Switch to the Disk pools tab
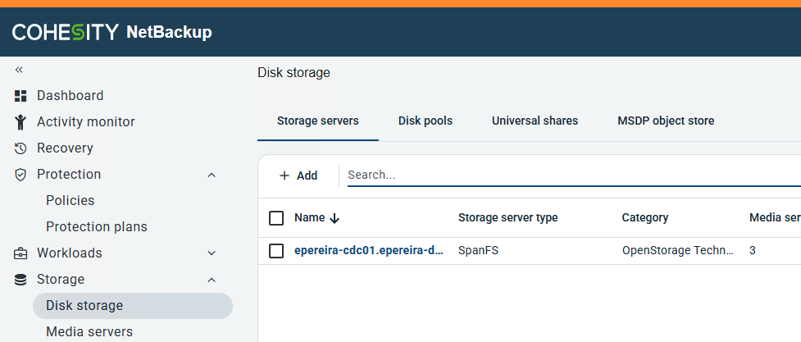The height and width of the screenshot is (342, 801). (426, 121)
